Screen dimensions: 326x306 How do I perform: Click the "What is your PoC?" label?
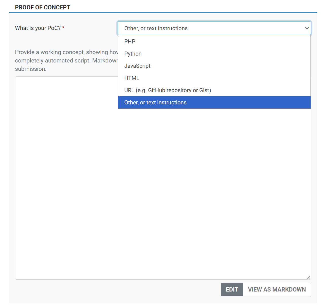(x=38, y=28)
